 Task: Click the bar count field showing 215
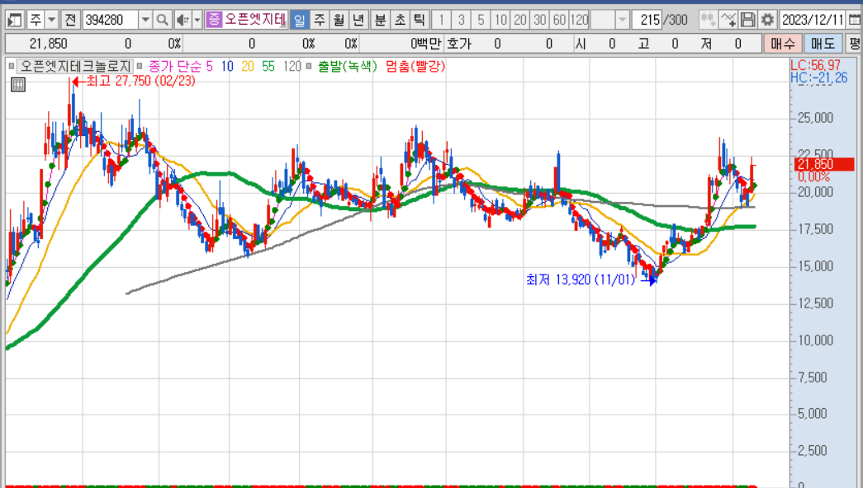pyautogui.click(x=647, y=21)
